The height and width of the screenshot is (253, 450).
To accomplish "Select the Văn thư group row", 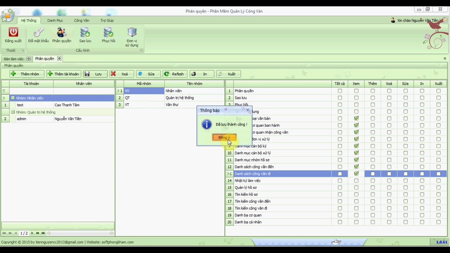I will (x=170, y=105).
